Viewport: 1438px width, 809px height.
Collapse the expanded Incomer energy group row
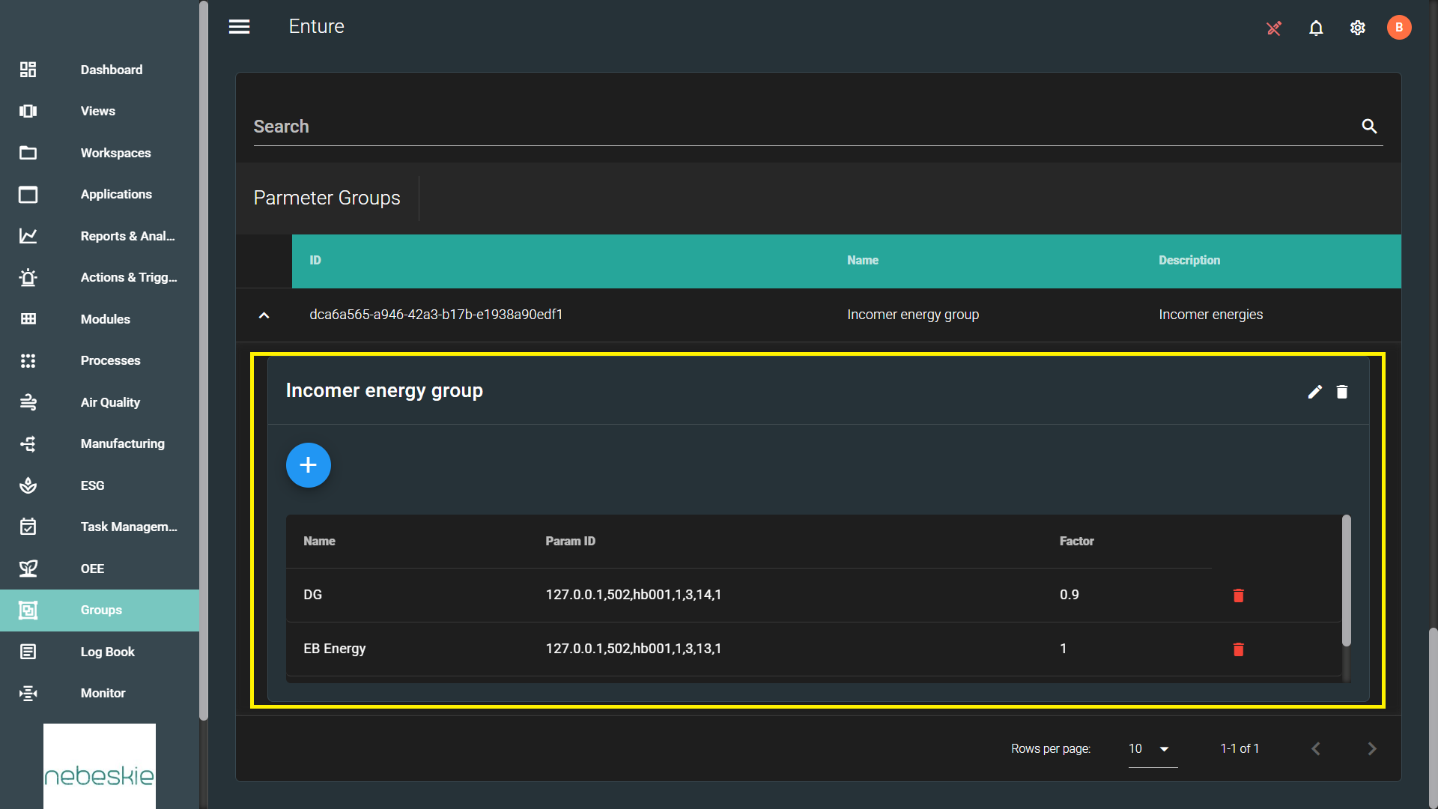[x=264, y=315]
